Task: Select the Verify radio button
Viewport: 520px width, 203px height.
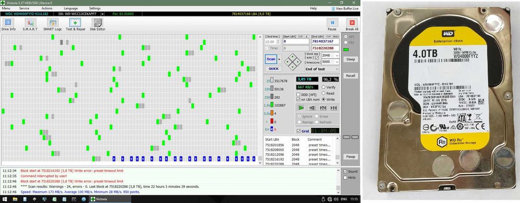Action: tap(323, 87)
